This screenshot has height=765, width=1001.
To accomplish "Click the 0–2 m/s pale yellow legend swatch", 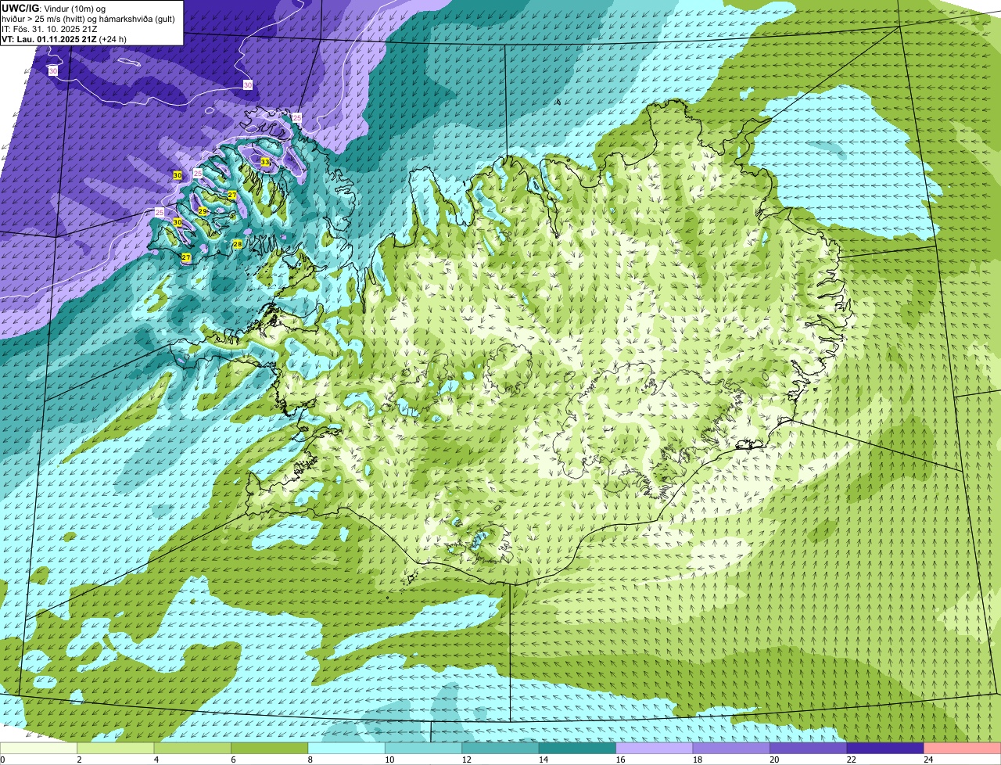I will (x=38, y=749).
